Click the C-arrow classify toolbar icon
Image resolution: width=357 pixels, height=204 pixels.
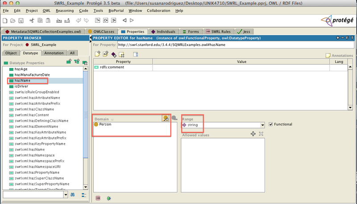point(106,20)
